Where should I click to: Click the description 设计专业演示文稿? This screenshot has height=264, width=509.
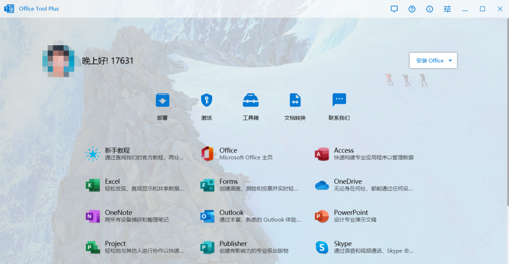tap(355, 220)
